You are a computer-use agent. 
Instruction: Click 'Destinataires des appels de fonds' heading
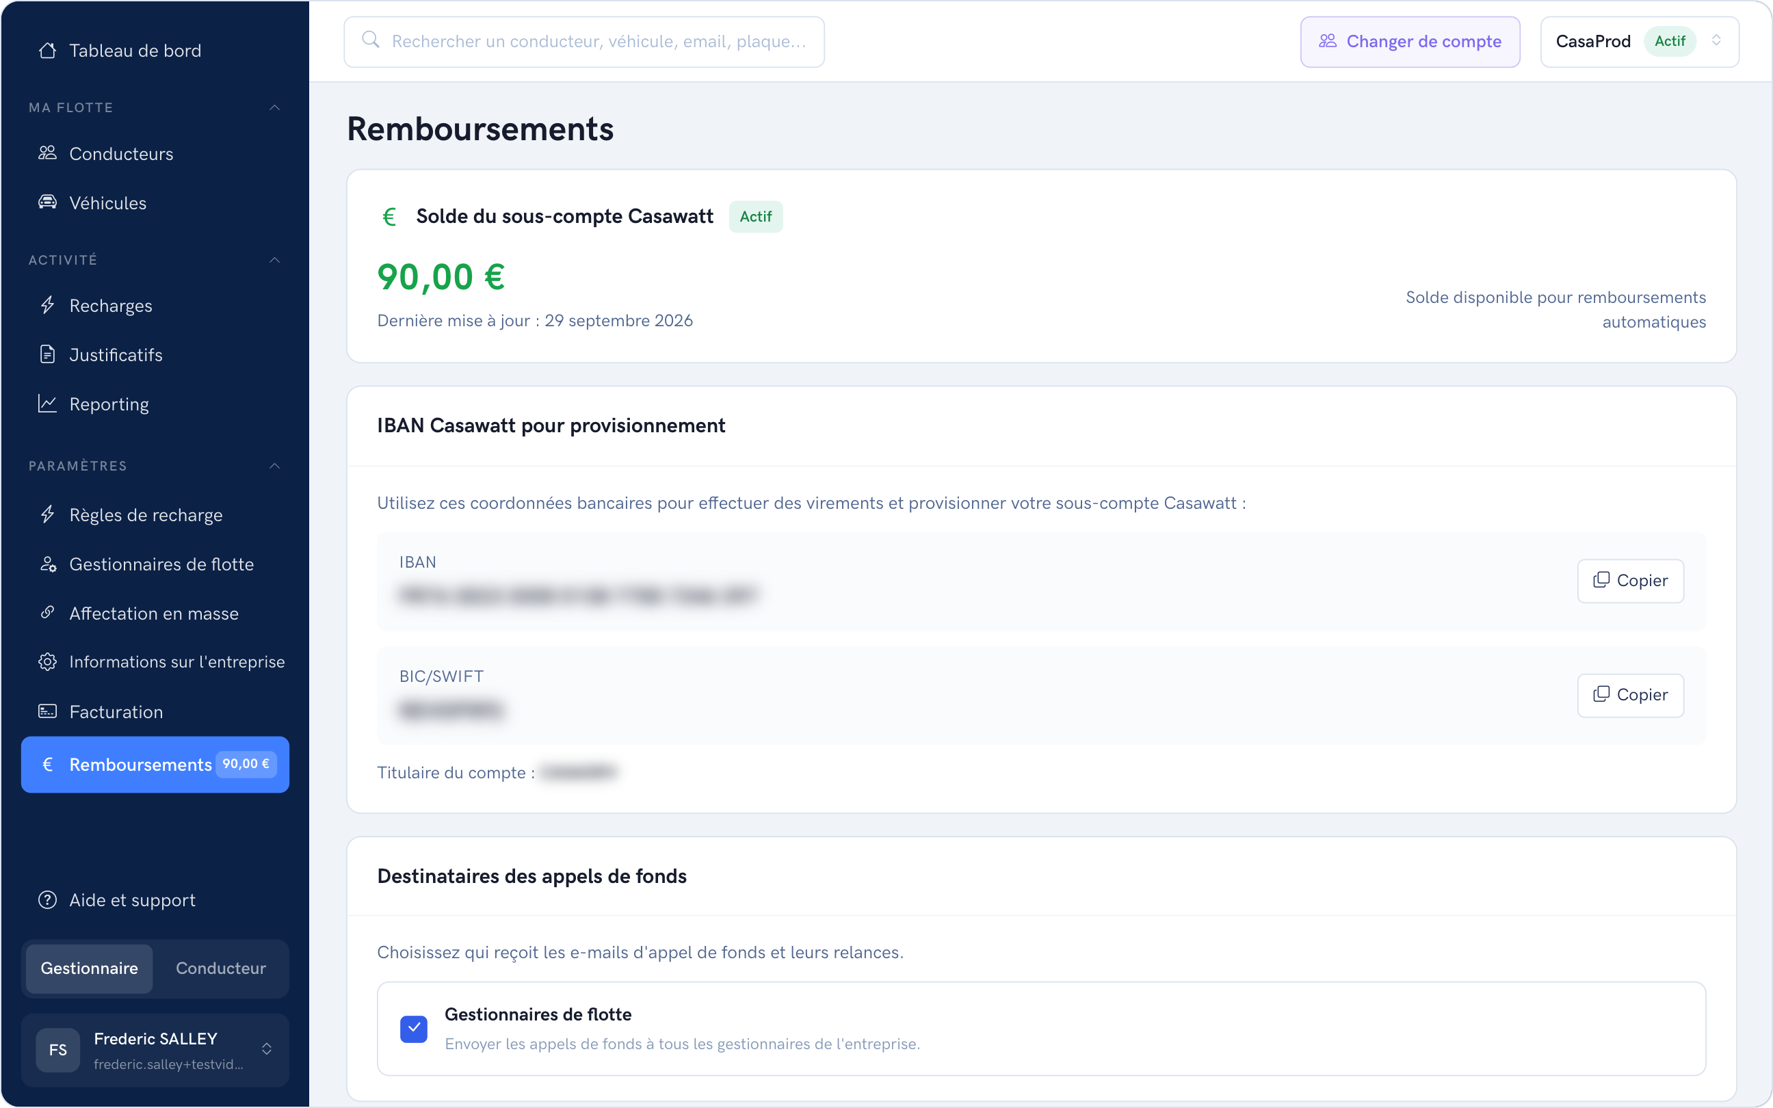(x=532, y=876)
